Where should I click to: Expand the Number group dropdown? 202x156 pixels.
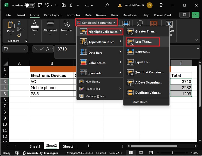pos(66,34)
